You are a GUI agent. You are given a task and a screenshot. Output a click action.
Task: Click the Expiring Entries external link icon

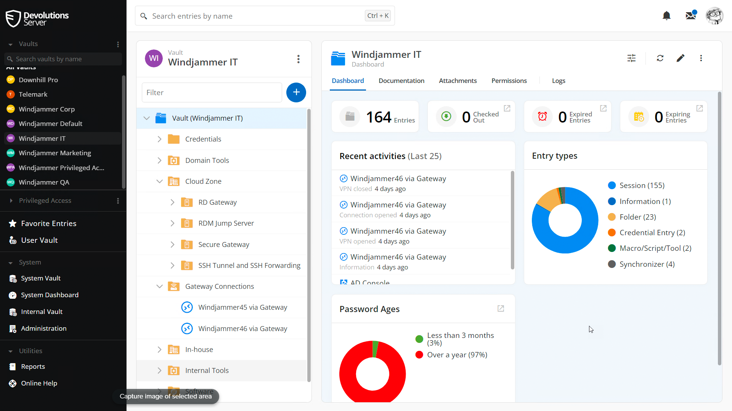click(700, 108)
